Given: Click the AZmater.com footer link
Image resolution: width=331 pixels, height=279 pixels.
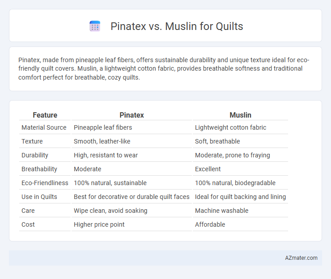Looking at the screenshot, I should tap(301, 258).
